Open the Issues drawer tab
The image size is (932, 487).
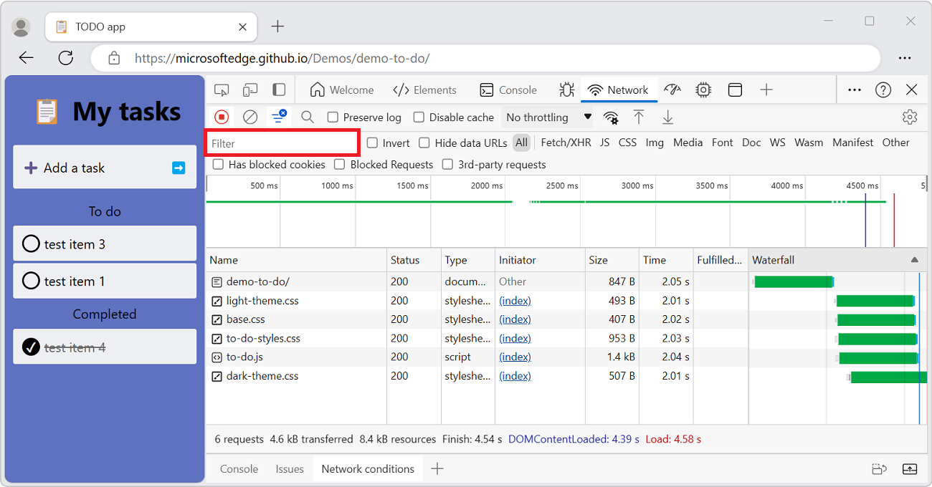click(290, 469)
